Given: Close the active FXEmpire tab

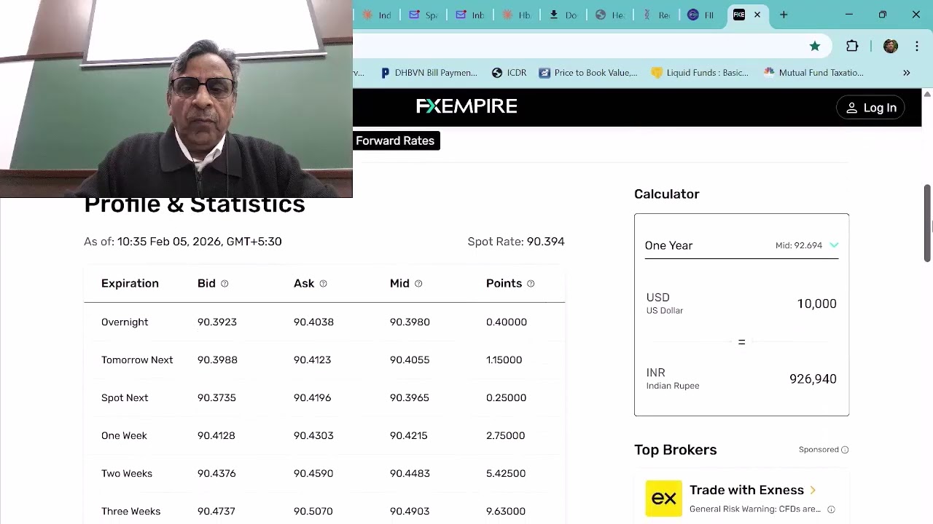Looking at the screenshot, I should pyautogui.click(x=757, y=15).
